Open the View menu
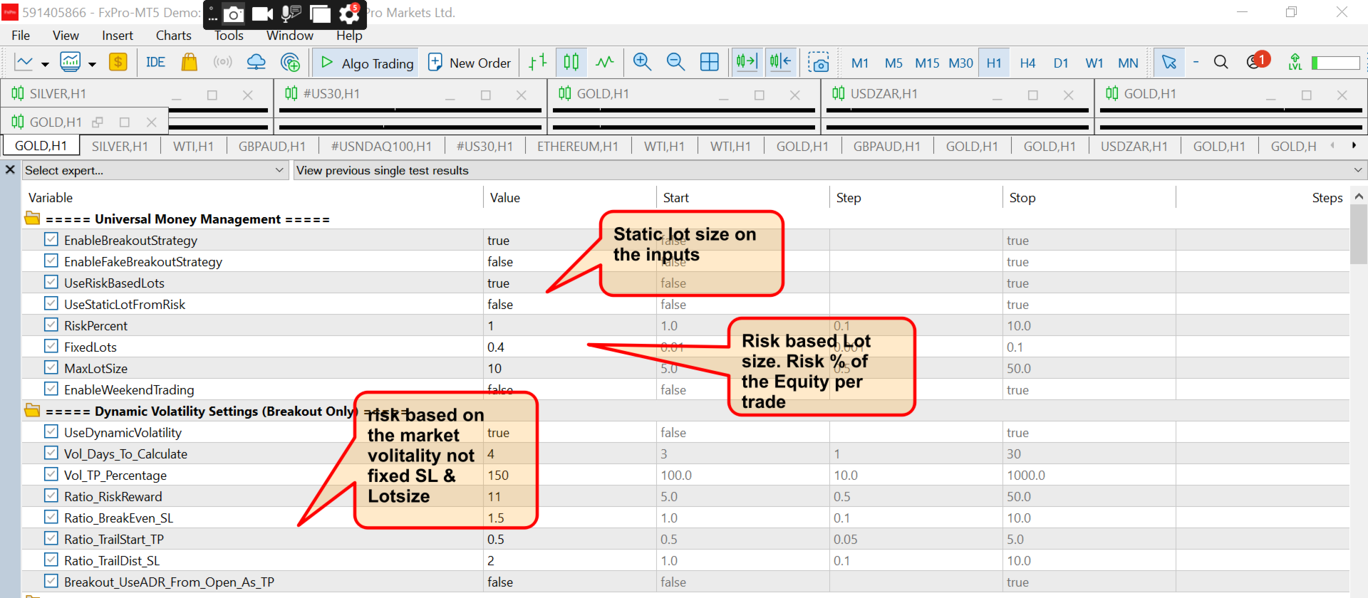The image size is (1368, 598). click(x=66, y=36)
